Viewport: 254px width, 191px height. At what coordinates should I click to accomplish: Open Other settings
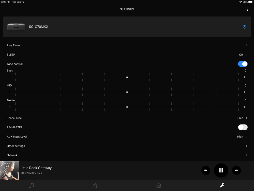point(127,146)
